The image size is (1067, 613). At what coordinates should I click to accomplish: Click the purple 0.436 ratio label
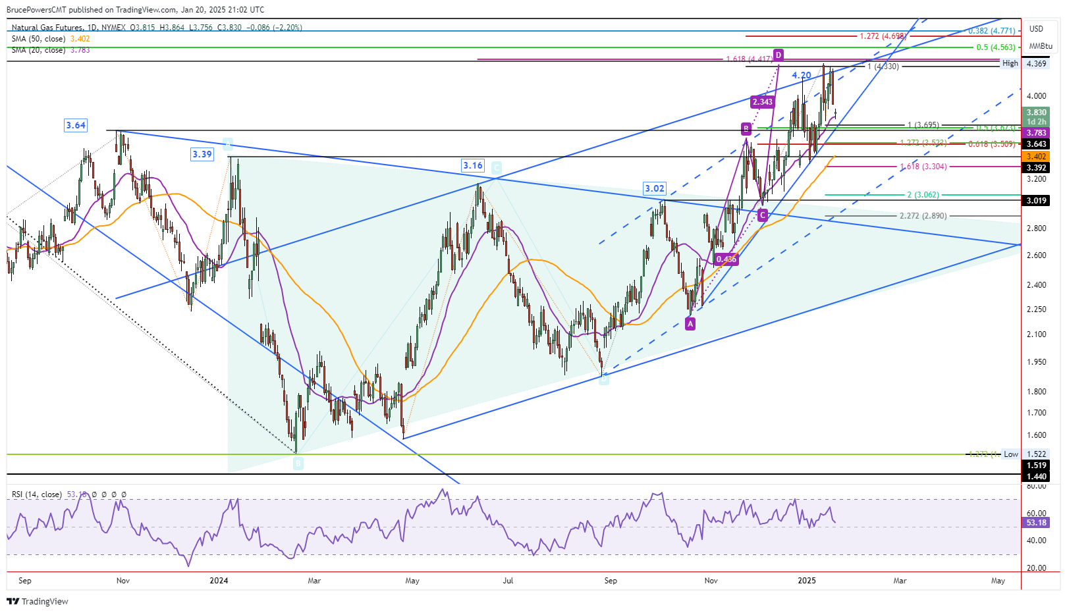pos(726,259)
